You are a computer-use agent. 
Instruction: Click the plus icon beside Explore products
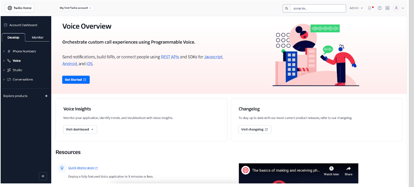click(46, 96)
